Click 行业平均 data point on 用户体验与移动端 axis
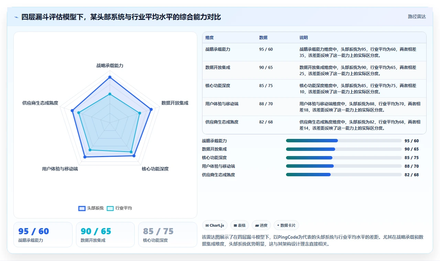Image resolution: width=440 pixels, height=261 pixels. (90, 150)
